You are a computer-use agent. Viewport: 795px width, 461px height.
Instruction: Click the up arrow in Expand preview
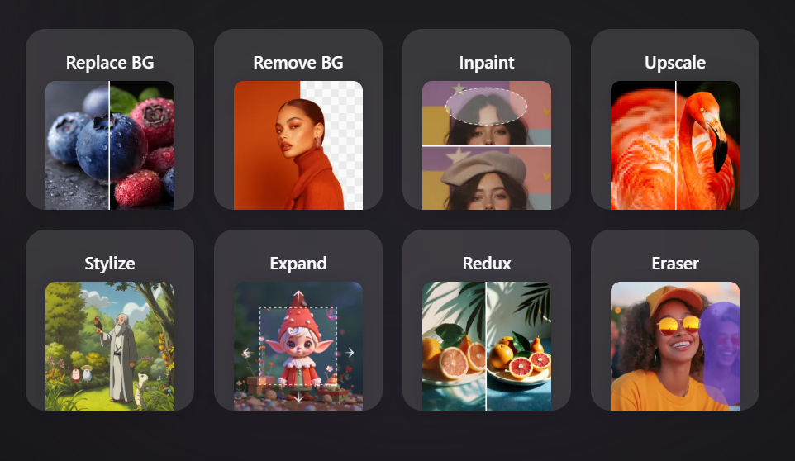298,295
